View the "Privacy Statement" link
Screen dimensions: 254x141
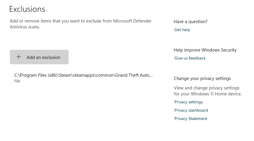pyautogui.click(x=191, y=118)
